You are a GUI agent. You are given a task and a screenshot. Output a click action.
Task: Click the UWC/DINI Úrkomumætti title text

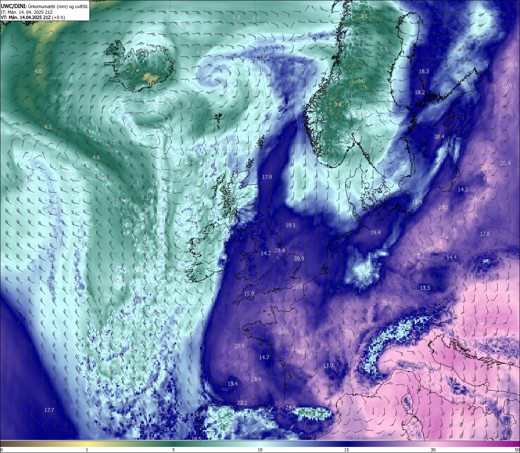(x=44, y=6)
